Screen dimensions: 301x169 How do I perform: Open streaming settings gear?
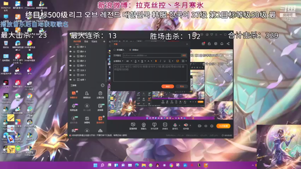(212, 126)
